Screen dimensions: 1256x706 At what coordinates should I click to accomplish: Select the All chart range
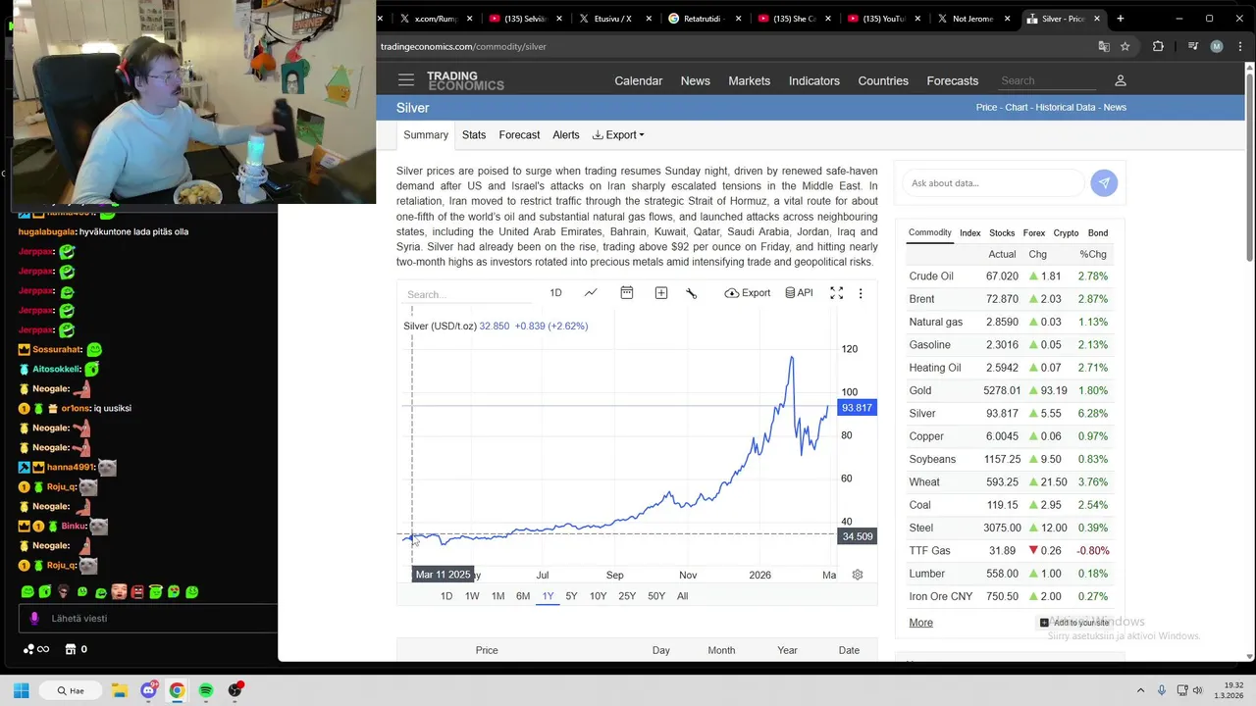click(682, 596)
